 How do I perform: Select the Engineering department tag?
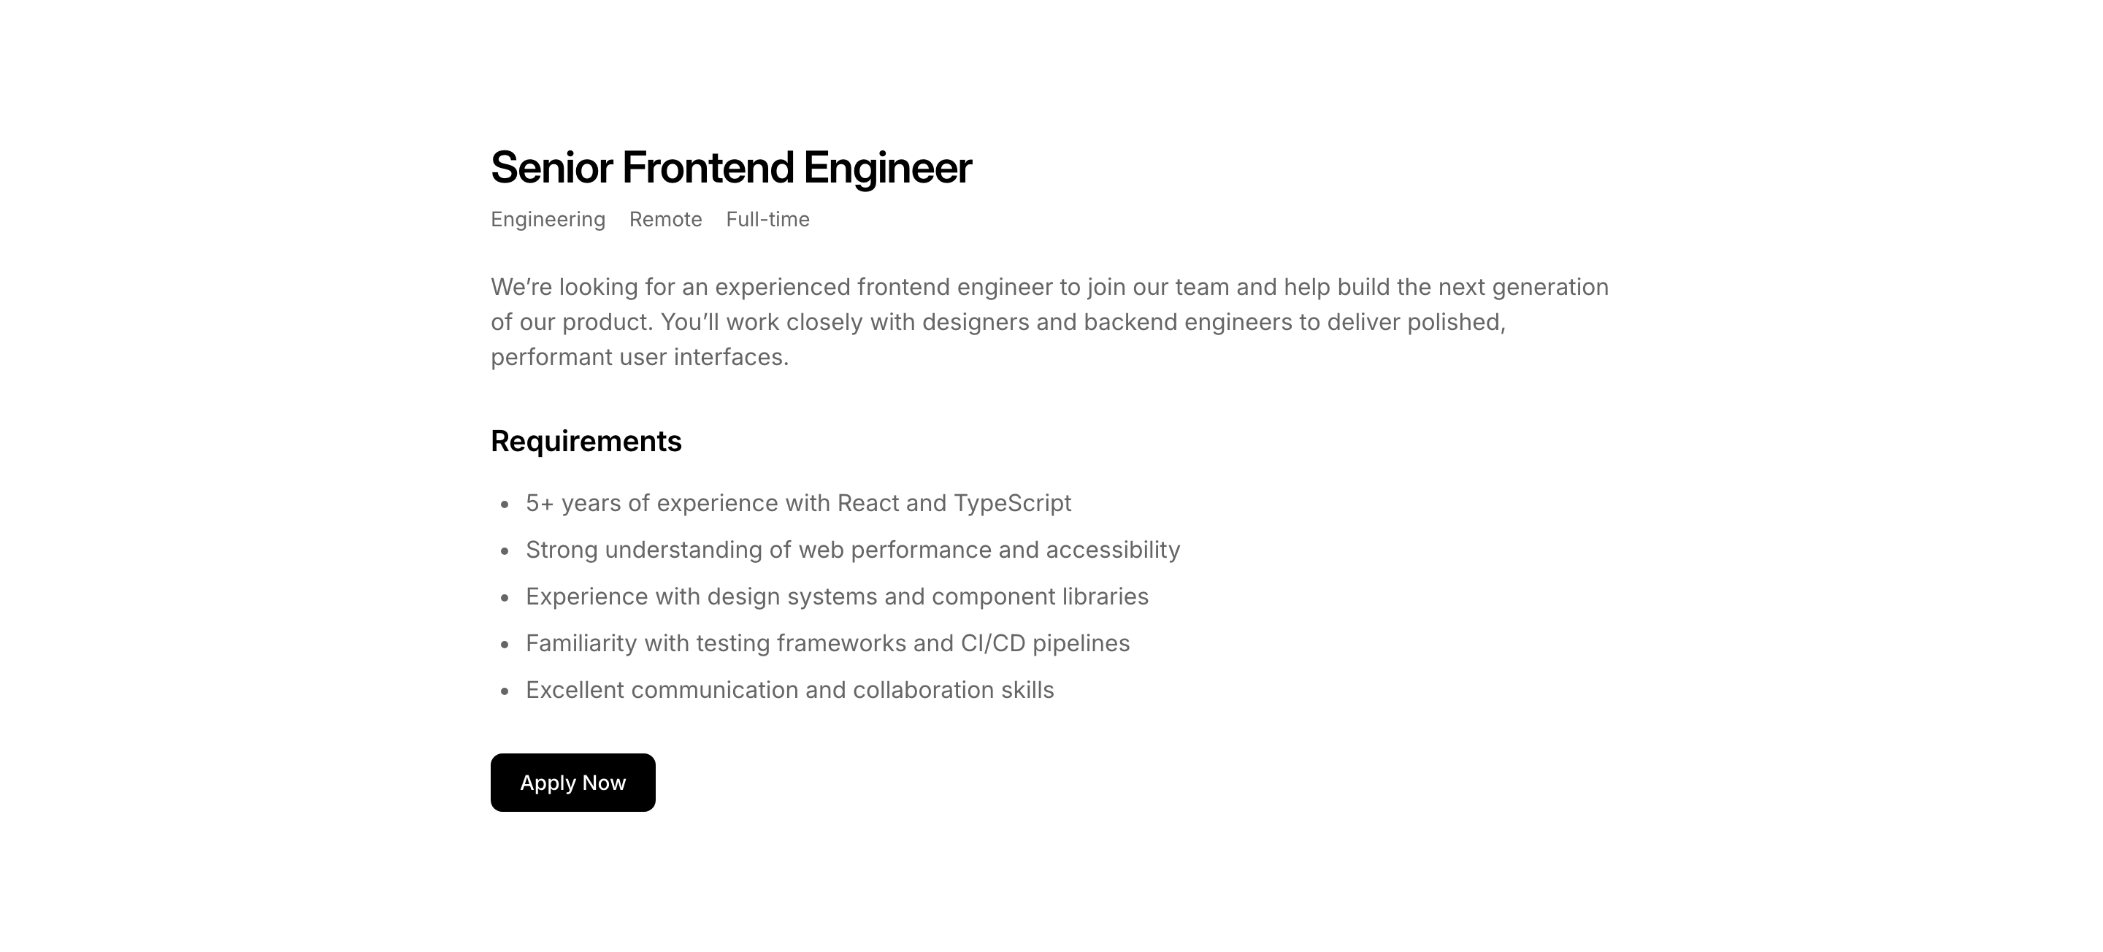pos(548,220)
